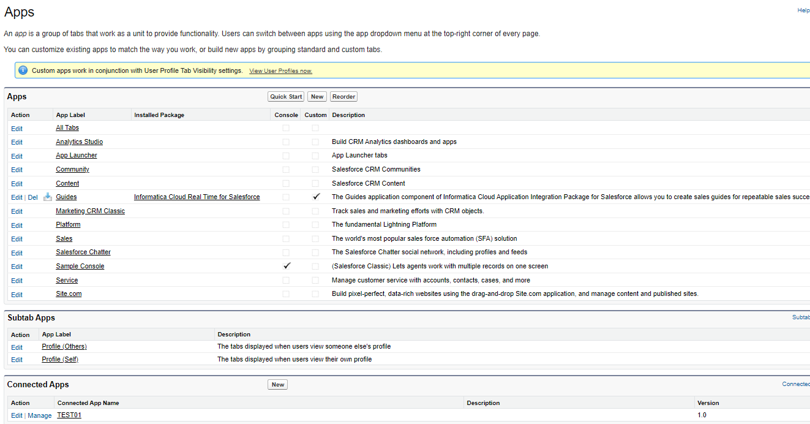Image resolution: width=810 pixels, height=424 pixels.
Task: Edit the Profile (Self) subtab app
Action: point(17,360)
